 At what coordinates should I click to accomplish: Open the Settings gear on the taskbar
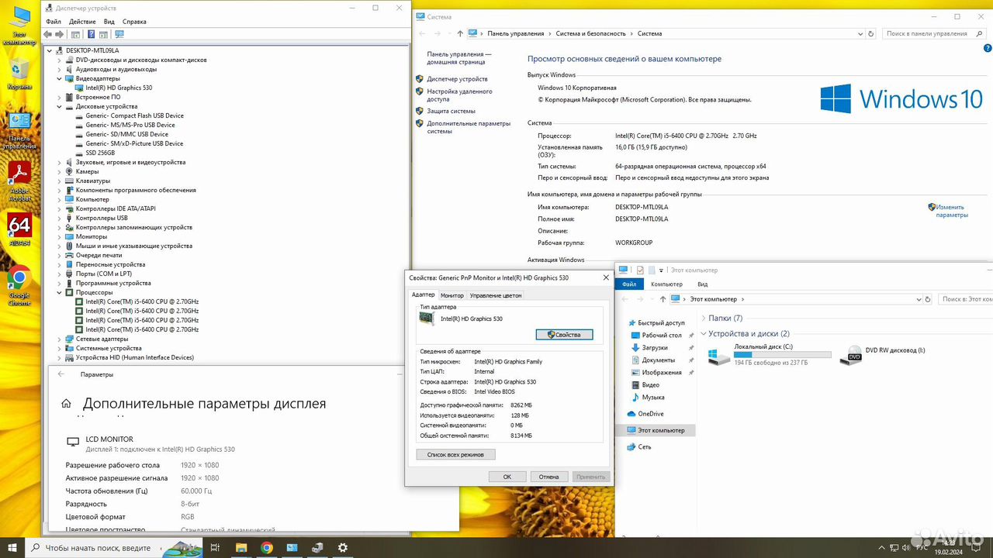343,547
